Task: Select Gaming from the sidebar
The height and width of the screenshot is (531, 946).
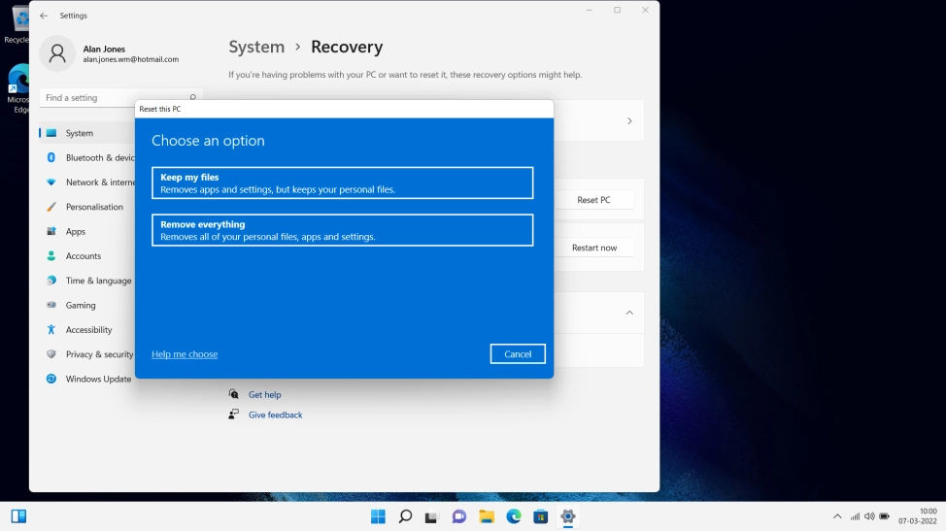Action: point(81,305)
